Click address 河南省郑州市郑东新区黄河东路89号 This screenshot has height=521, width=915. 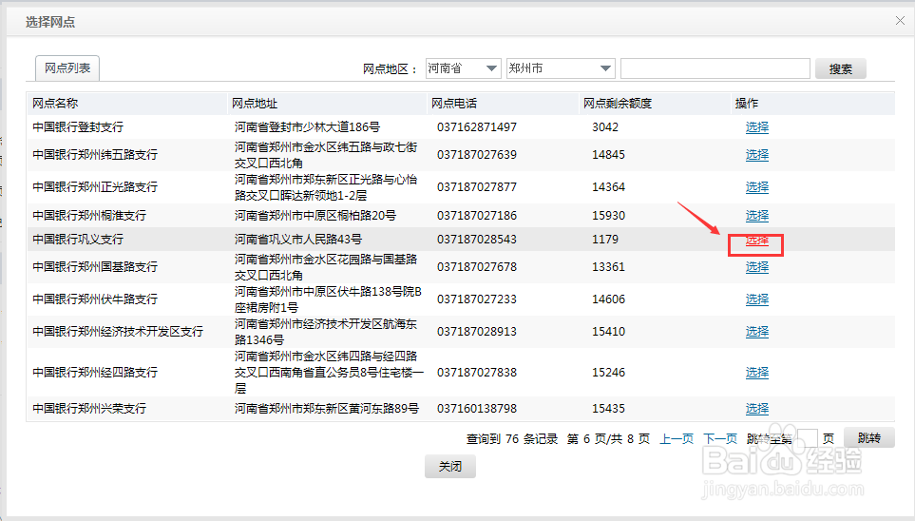pyautogui.click(x=327, y=408)
